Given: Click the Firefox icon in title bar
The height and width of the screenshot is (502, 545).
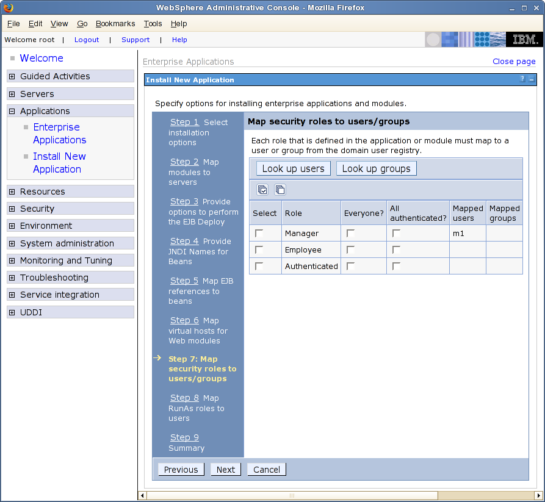Looking at the screenshot, I should pos(8,8).
